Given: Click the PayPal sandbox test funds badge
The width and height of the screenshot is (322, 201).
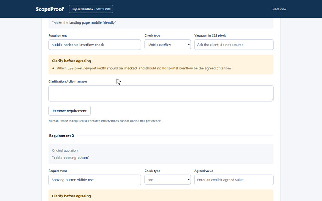Looking at the screenshot, I should [x=91, y=9].
